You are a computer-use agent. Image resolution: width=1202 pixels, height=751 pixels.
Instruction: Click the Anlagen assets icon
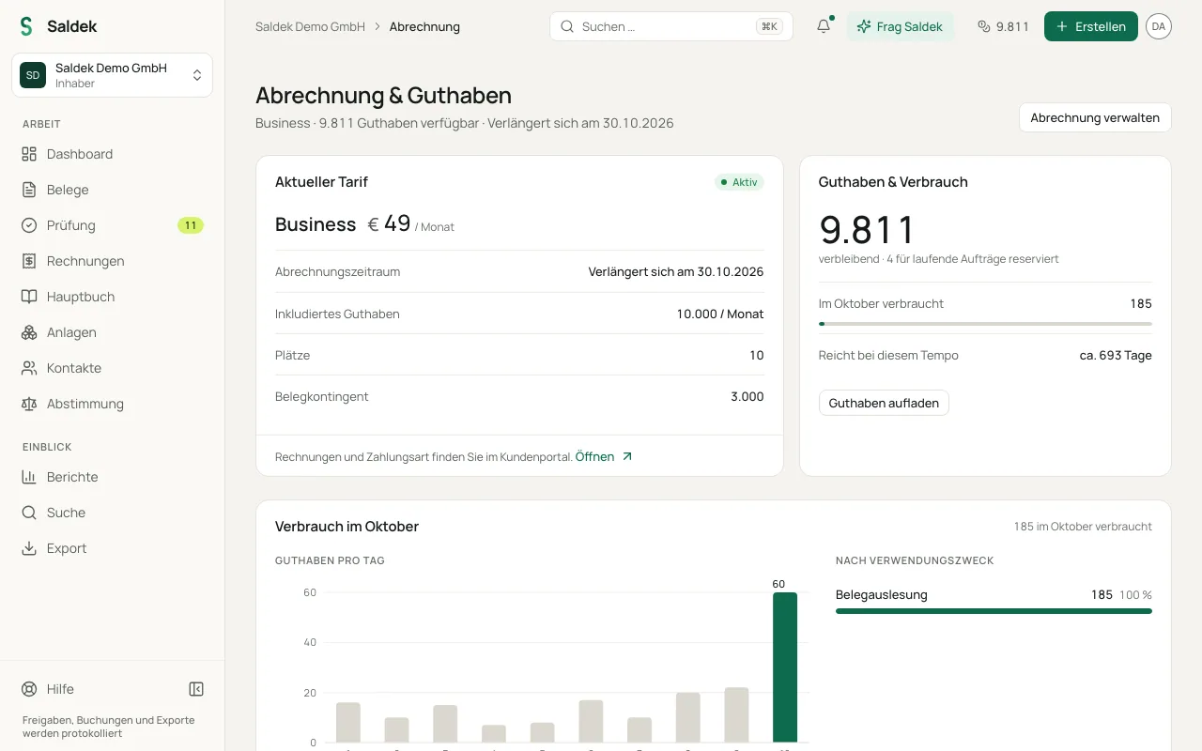coord(29,332)
